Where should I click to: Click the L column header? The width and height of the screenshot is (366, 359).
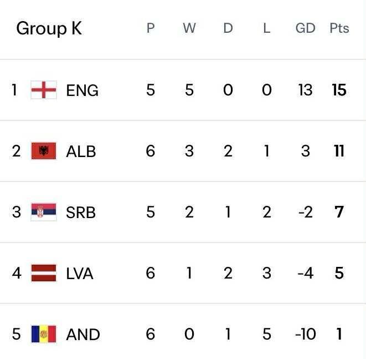pos(267,28)
